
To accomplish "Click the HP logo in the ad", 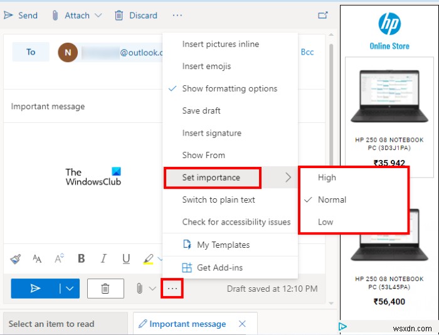I will click(389, 24).
